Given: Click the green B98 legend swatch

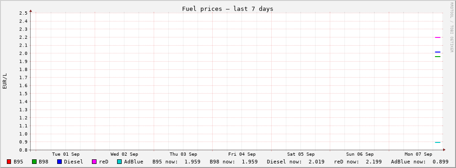Looking at the screenshot, I should [x=34, y=162].
